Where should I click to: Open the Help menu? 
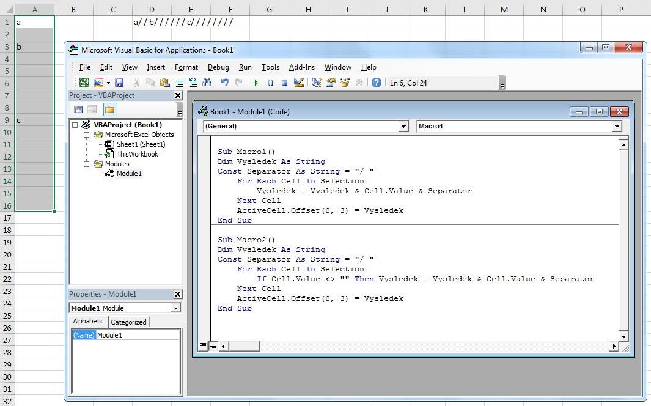369,67
